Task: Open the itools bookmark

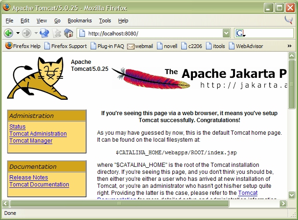Action: (x=215, y=46)
